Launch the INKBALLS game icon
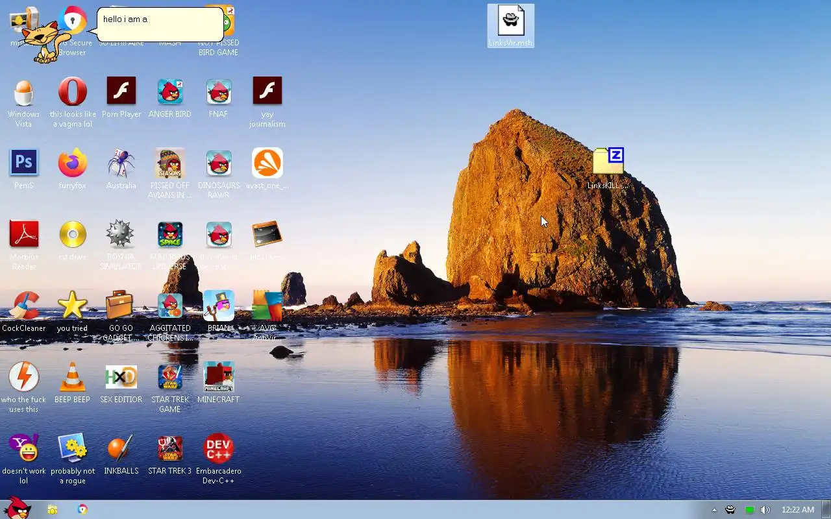 point(121,448)
